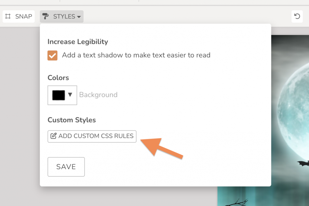Open the Background color dropdown arrow
The width and height of the screenshot is (309, 206).
[x=70, y=95]
